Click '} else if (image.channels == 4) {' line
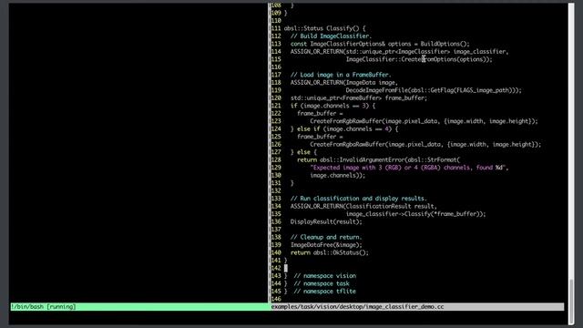 (x=344, y=129)
